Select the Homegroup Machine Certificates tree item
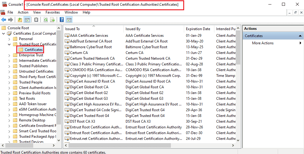Screen dimensions: 304x154 click(x=37, y=115)
